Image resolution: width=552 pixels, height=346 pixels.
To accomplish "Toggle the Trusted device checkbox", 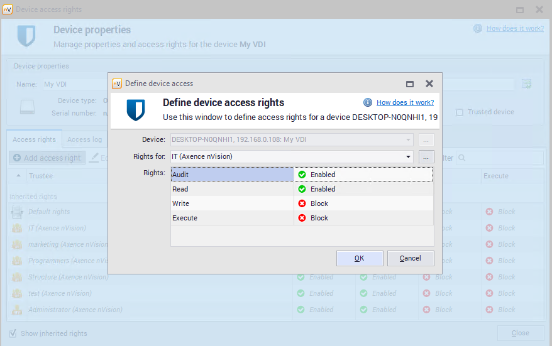I will coord(460,112).
